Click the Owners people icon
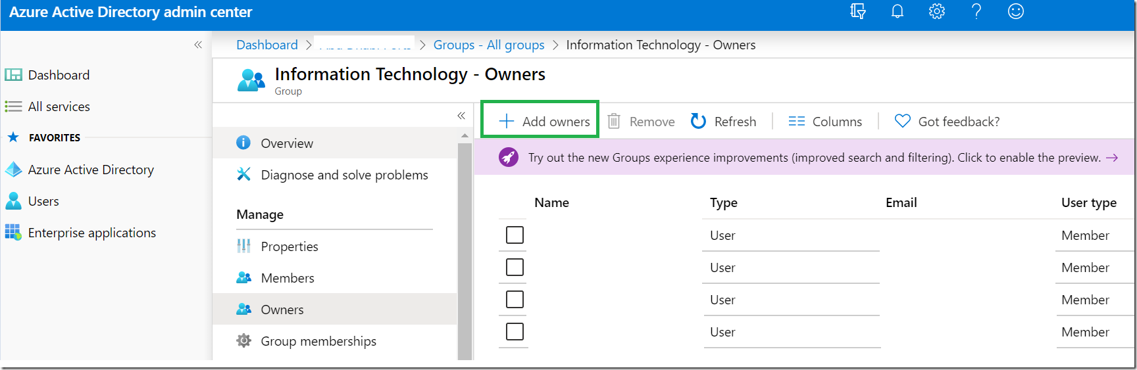The image size is (1137, 370). (x=243, y=309)
